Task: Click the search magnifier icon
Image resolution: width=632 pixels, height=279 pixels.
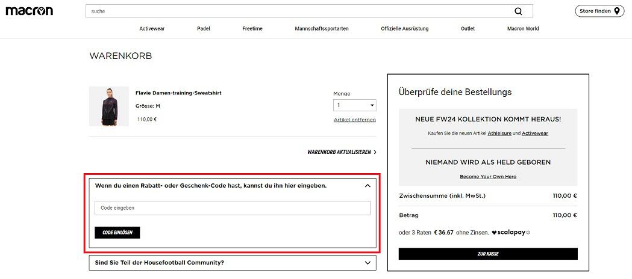Action: tap(518, 11)
